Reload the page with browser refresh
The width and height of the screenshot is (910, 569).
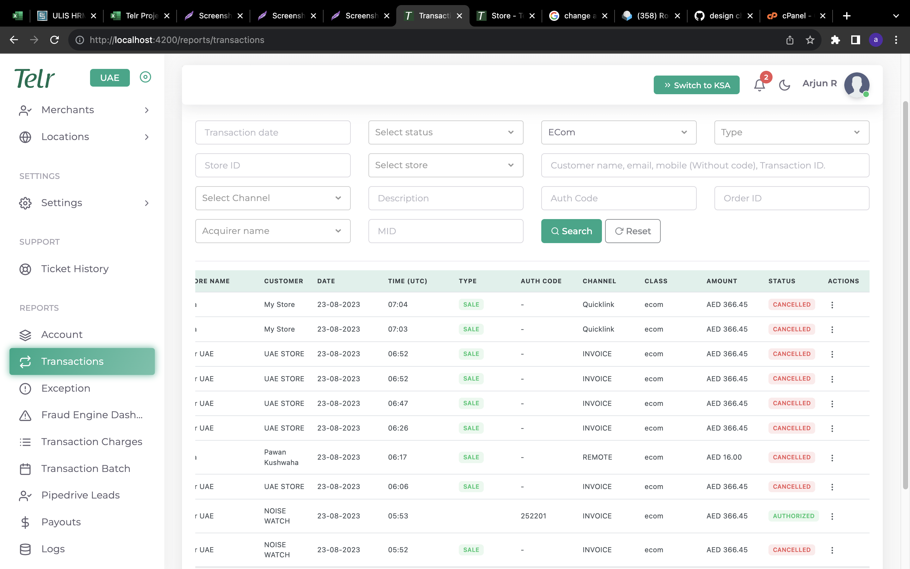pos(55,40)
